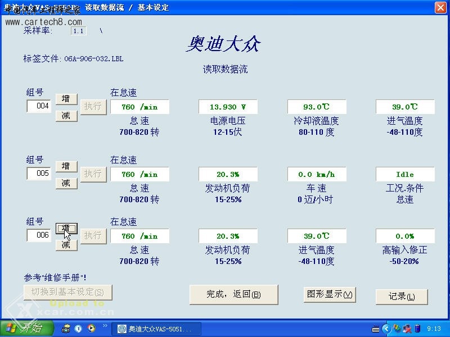Click the battery tray icon
Screen dimensions: 450x337
point(418,329)
